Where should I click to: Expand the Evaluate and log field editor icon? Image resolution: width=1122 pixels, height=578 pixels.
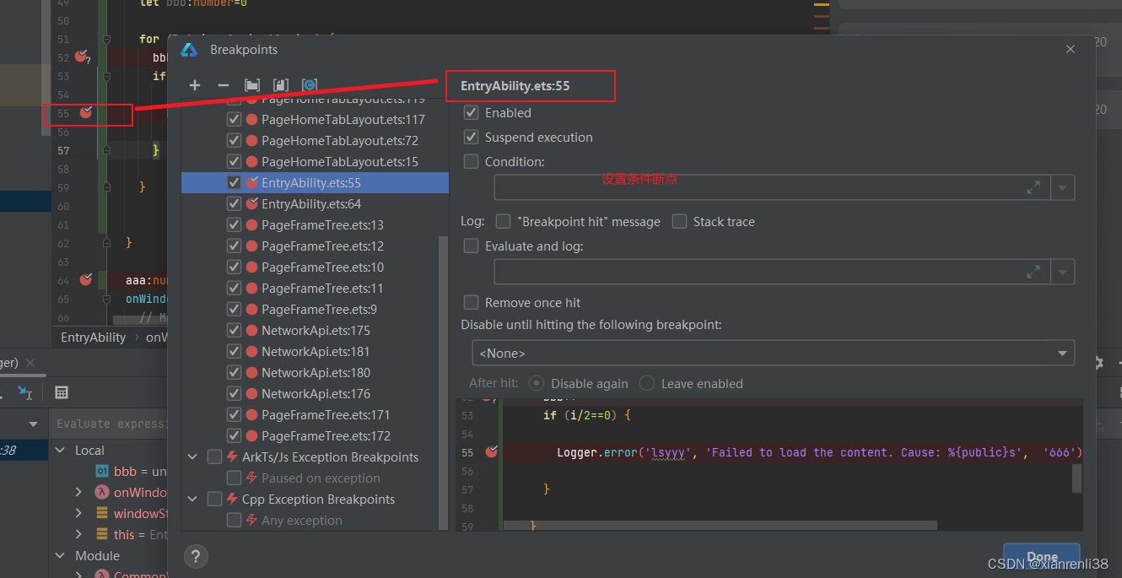pyautogui.click(x=1033, y=272)
